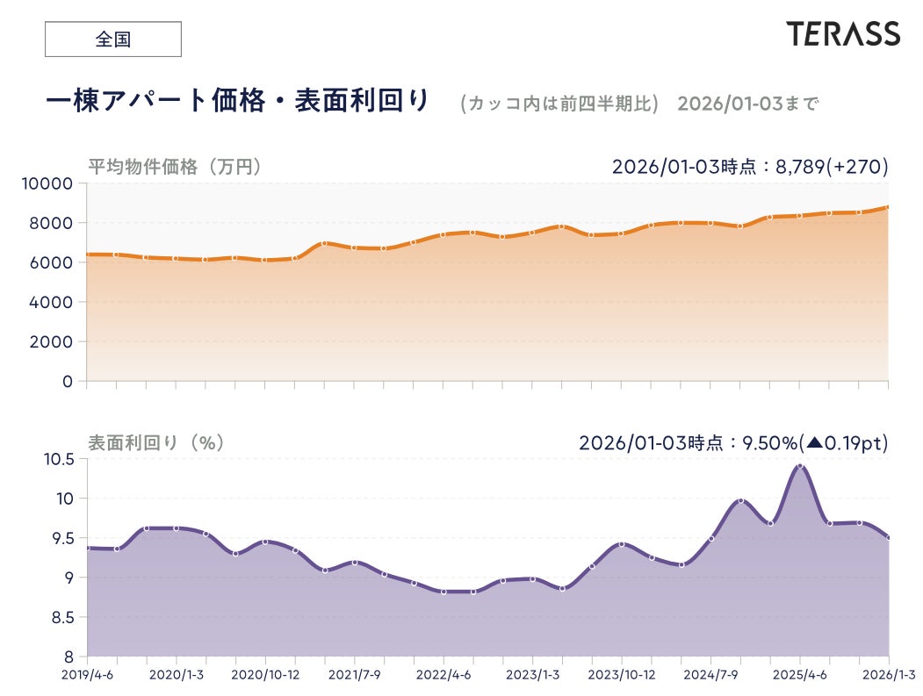
Task: Click the 2000 y-axis value
Action: [54, 341]
